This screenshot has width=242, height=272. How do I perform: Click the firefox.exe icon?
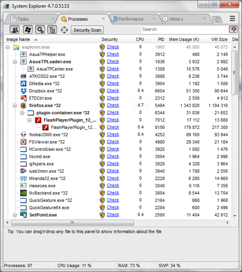[23, 105]
